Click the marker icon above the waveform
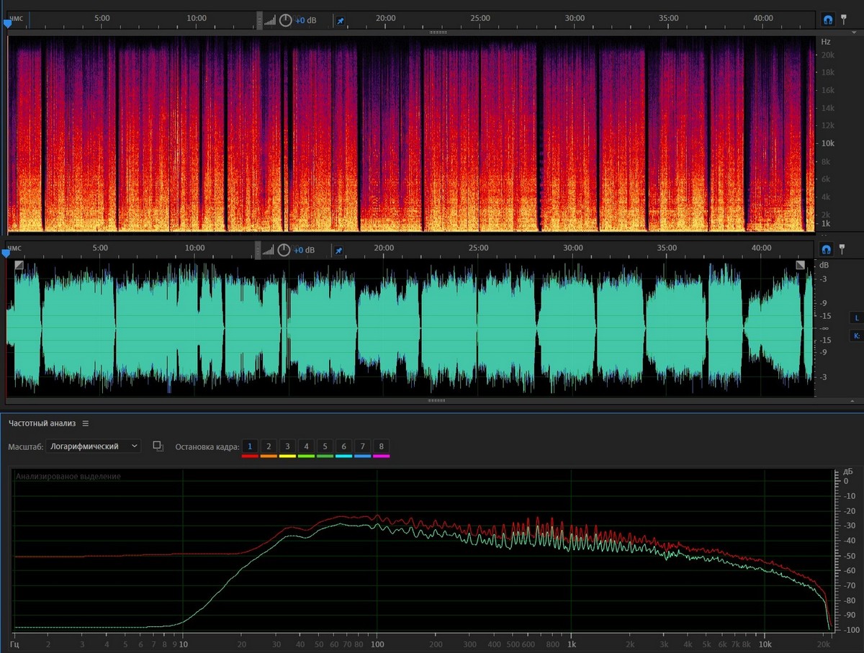 pyautogui.click(x=842, y=249)
